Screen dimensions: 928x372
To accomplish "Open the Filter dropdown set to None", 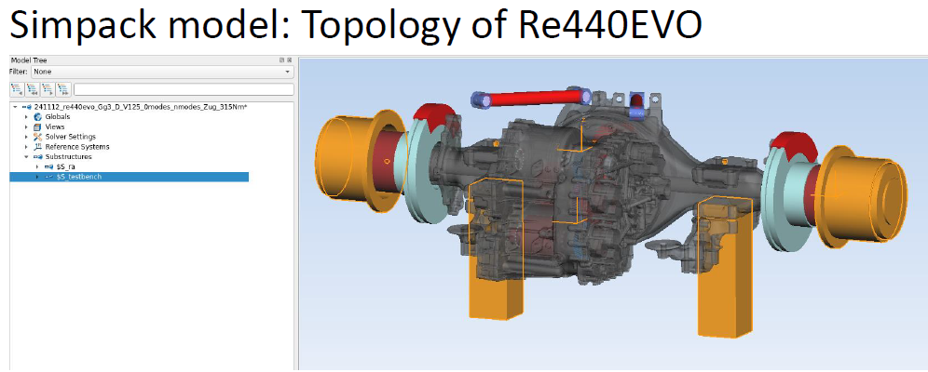I will 162,72.
